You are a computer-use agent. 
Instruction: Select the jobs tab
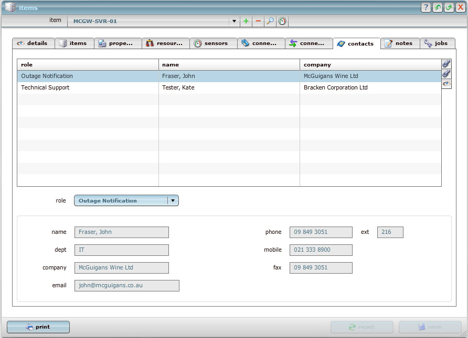(x=437, y=43)
